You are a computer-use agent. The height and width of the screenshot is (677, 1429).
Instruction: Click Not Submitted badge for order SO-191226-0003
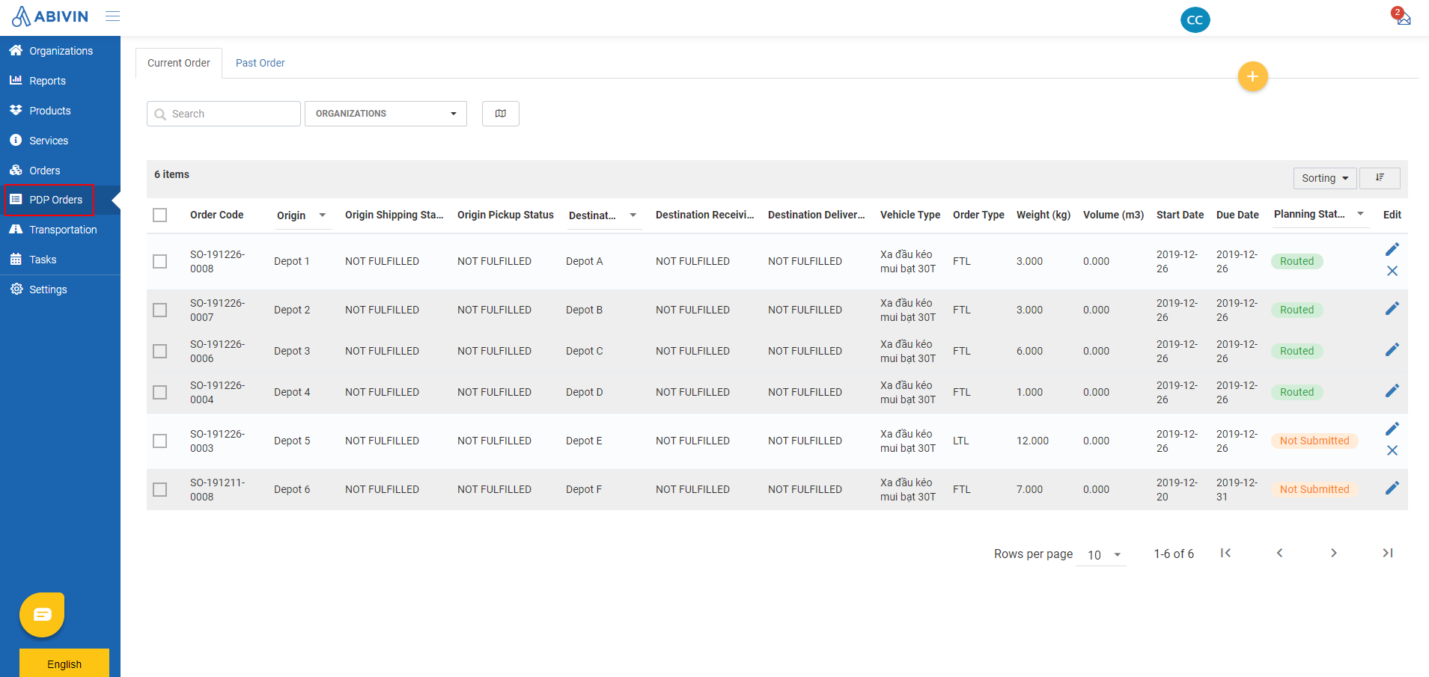tap(1314, 441)
